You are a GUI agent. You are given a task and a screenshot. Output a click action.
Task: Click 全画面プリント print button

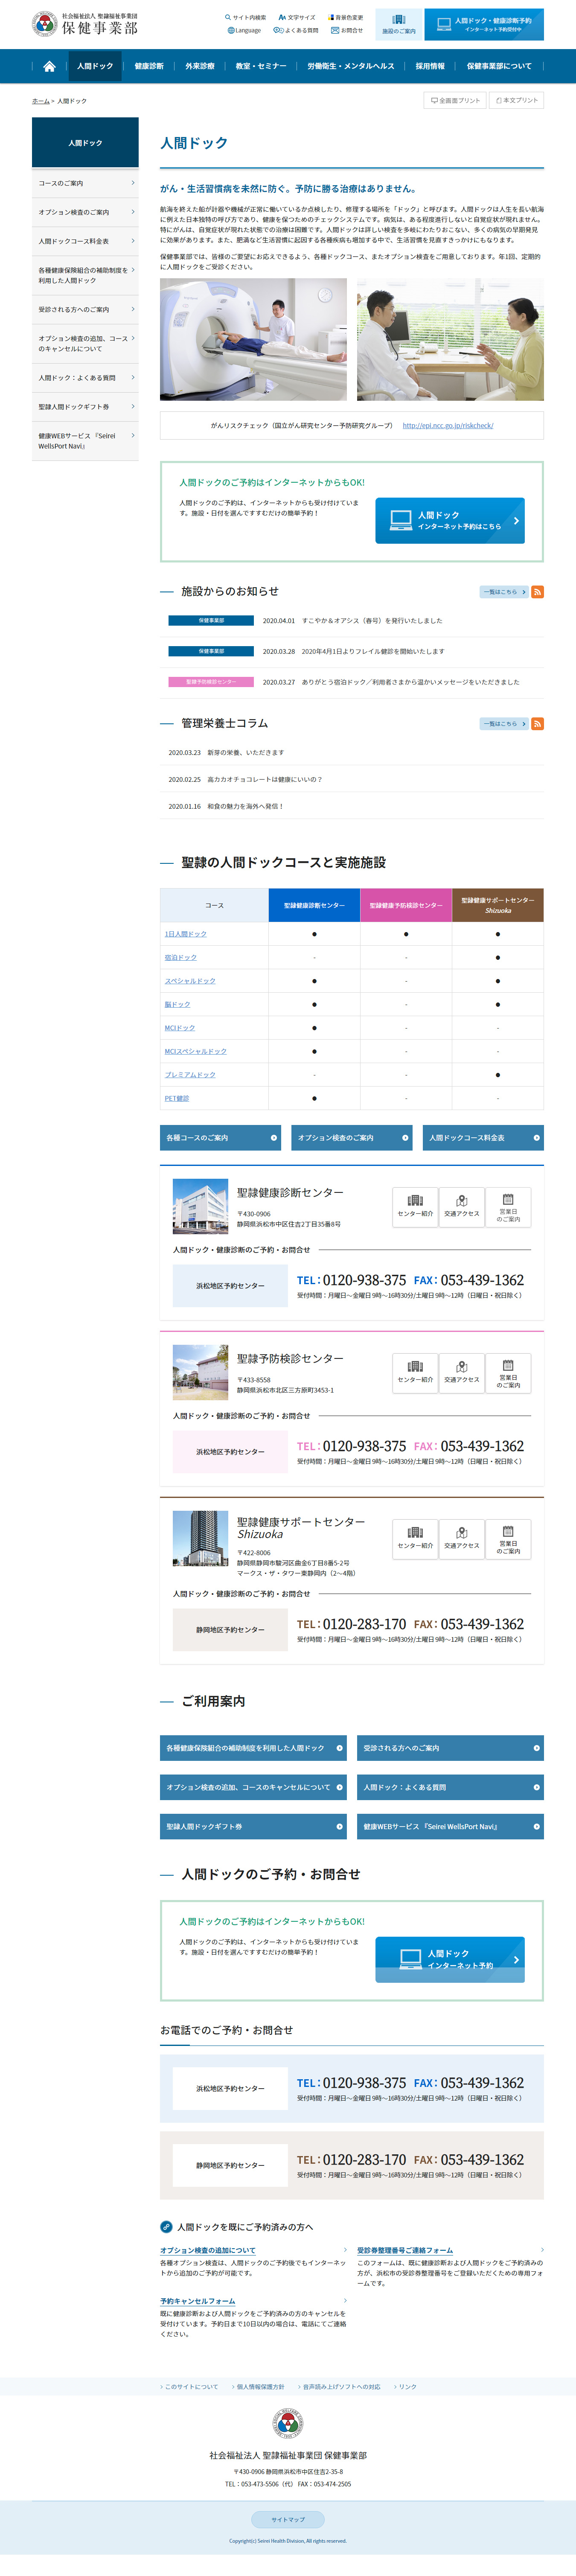[x=455, y=100]
